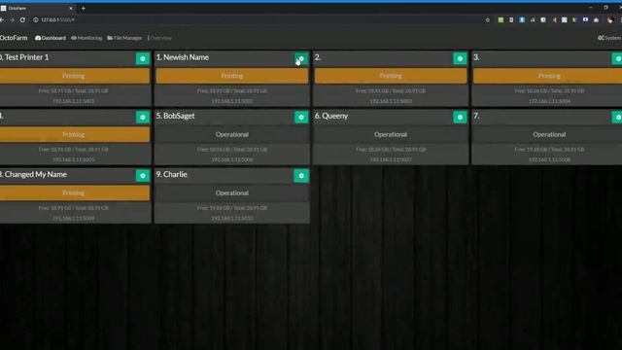
Task: Go to Monitoring in the navbar
Action: point(86,38)
